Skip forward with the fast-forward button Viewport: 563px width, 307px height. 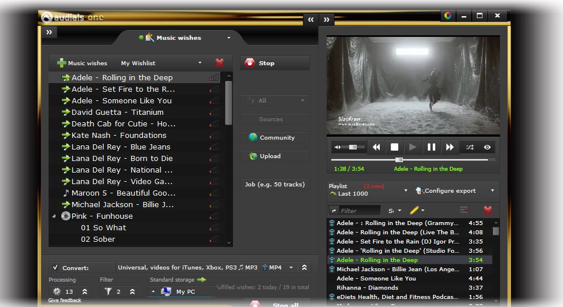(450, 147)
